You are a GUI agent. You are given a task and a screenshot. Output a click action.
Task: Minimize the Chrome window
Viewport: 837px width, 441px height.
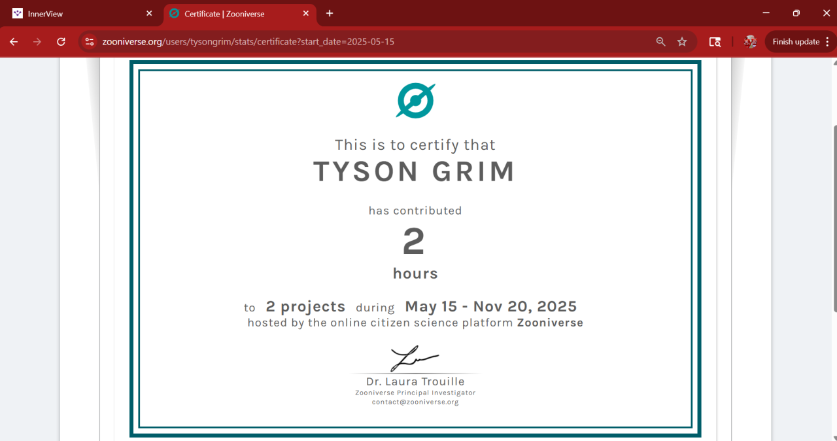click(x=766, y=13)
